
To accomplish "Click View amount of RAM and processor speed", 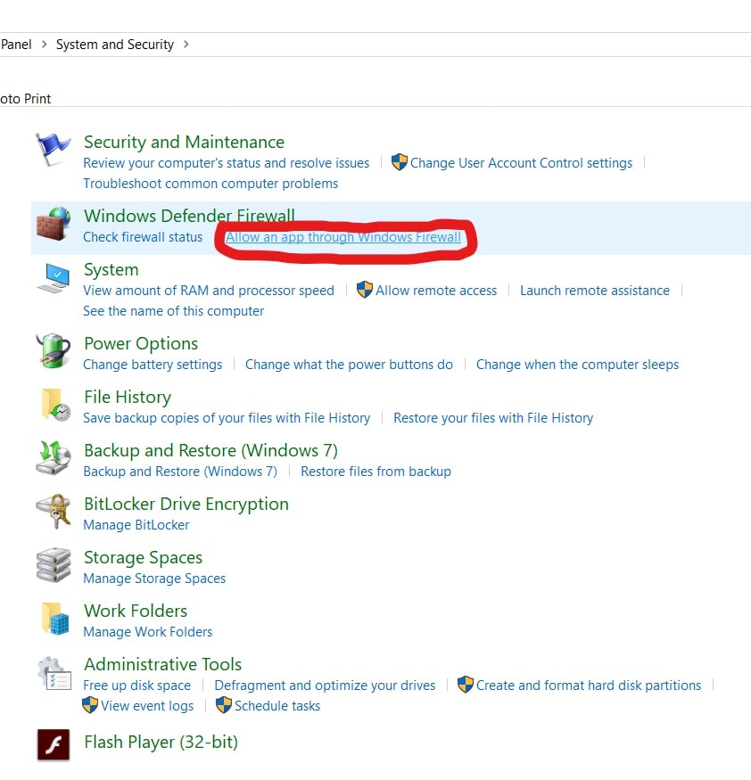I will click(x=209, y=291).
